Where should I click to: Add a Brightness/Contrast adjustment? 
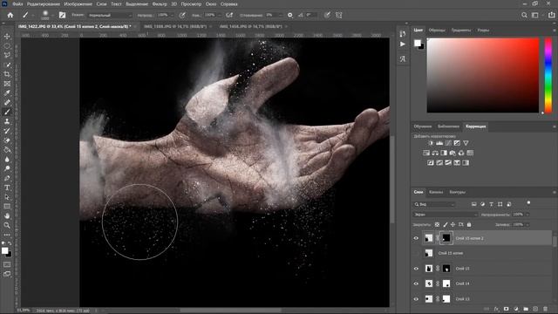pos(431,143)
